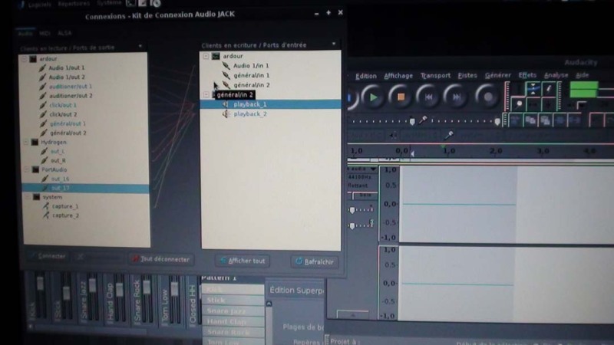Adjust Audacity input volume slider handle
Image resolution: width=614 pixels, height=345 pixels.
tap(497, 122)
